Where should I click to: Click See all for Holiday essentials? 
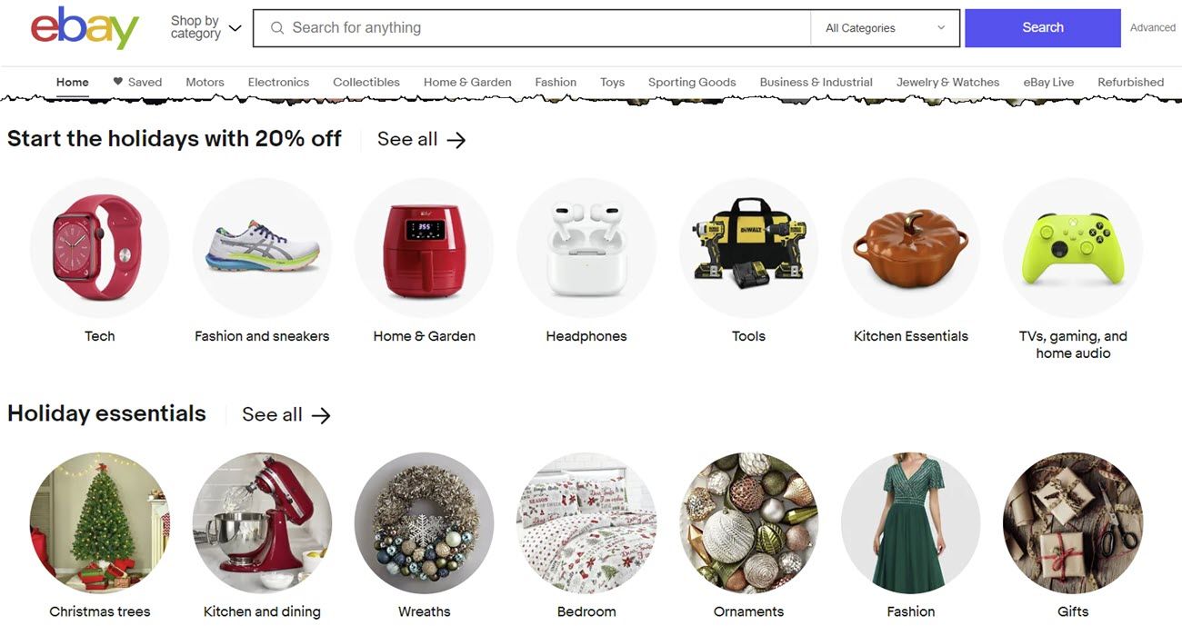pos(286,414)
